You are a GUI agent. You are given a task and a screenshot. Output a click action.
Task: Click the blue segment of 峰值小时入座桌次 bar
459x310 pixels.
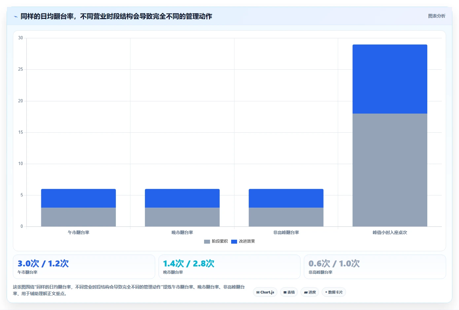pos(390,79)
